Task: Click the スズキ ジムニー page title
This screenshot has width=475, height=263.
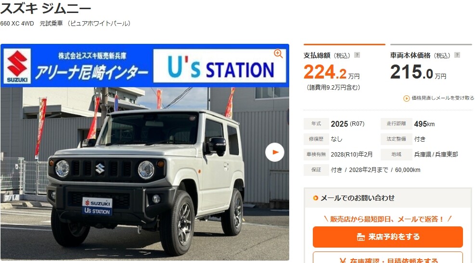Action: tap(45, 8)
